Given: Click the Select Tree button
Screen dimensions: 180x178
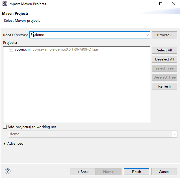Looking at the screenshot, I should coord(164,68).
